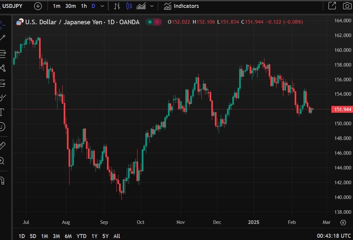The width and height of the screenshot is (353, 240).
Task: Open chart settings gear near time axis
Action: pos(343,222)
